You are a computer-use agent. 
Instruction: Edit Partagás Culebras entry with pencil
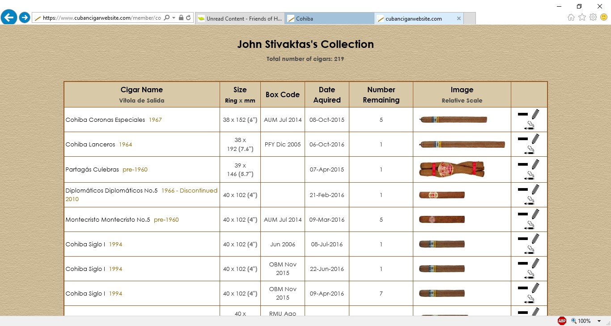tap(535, 164)
